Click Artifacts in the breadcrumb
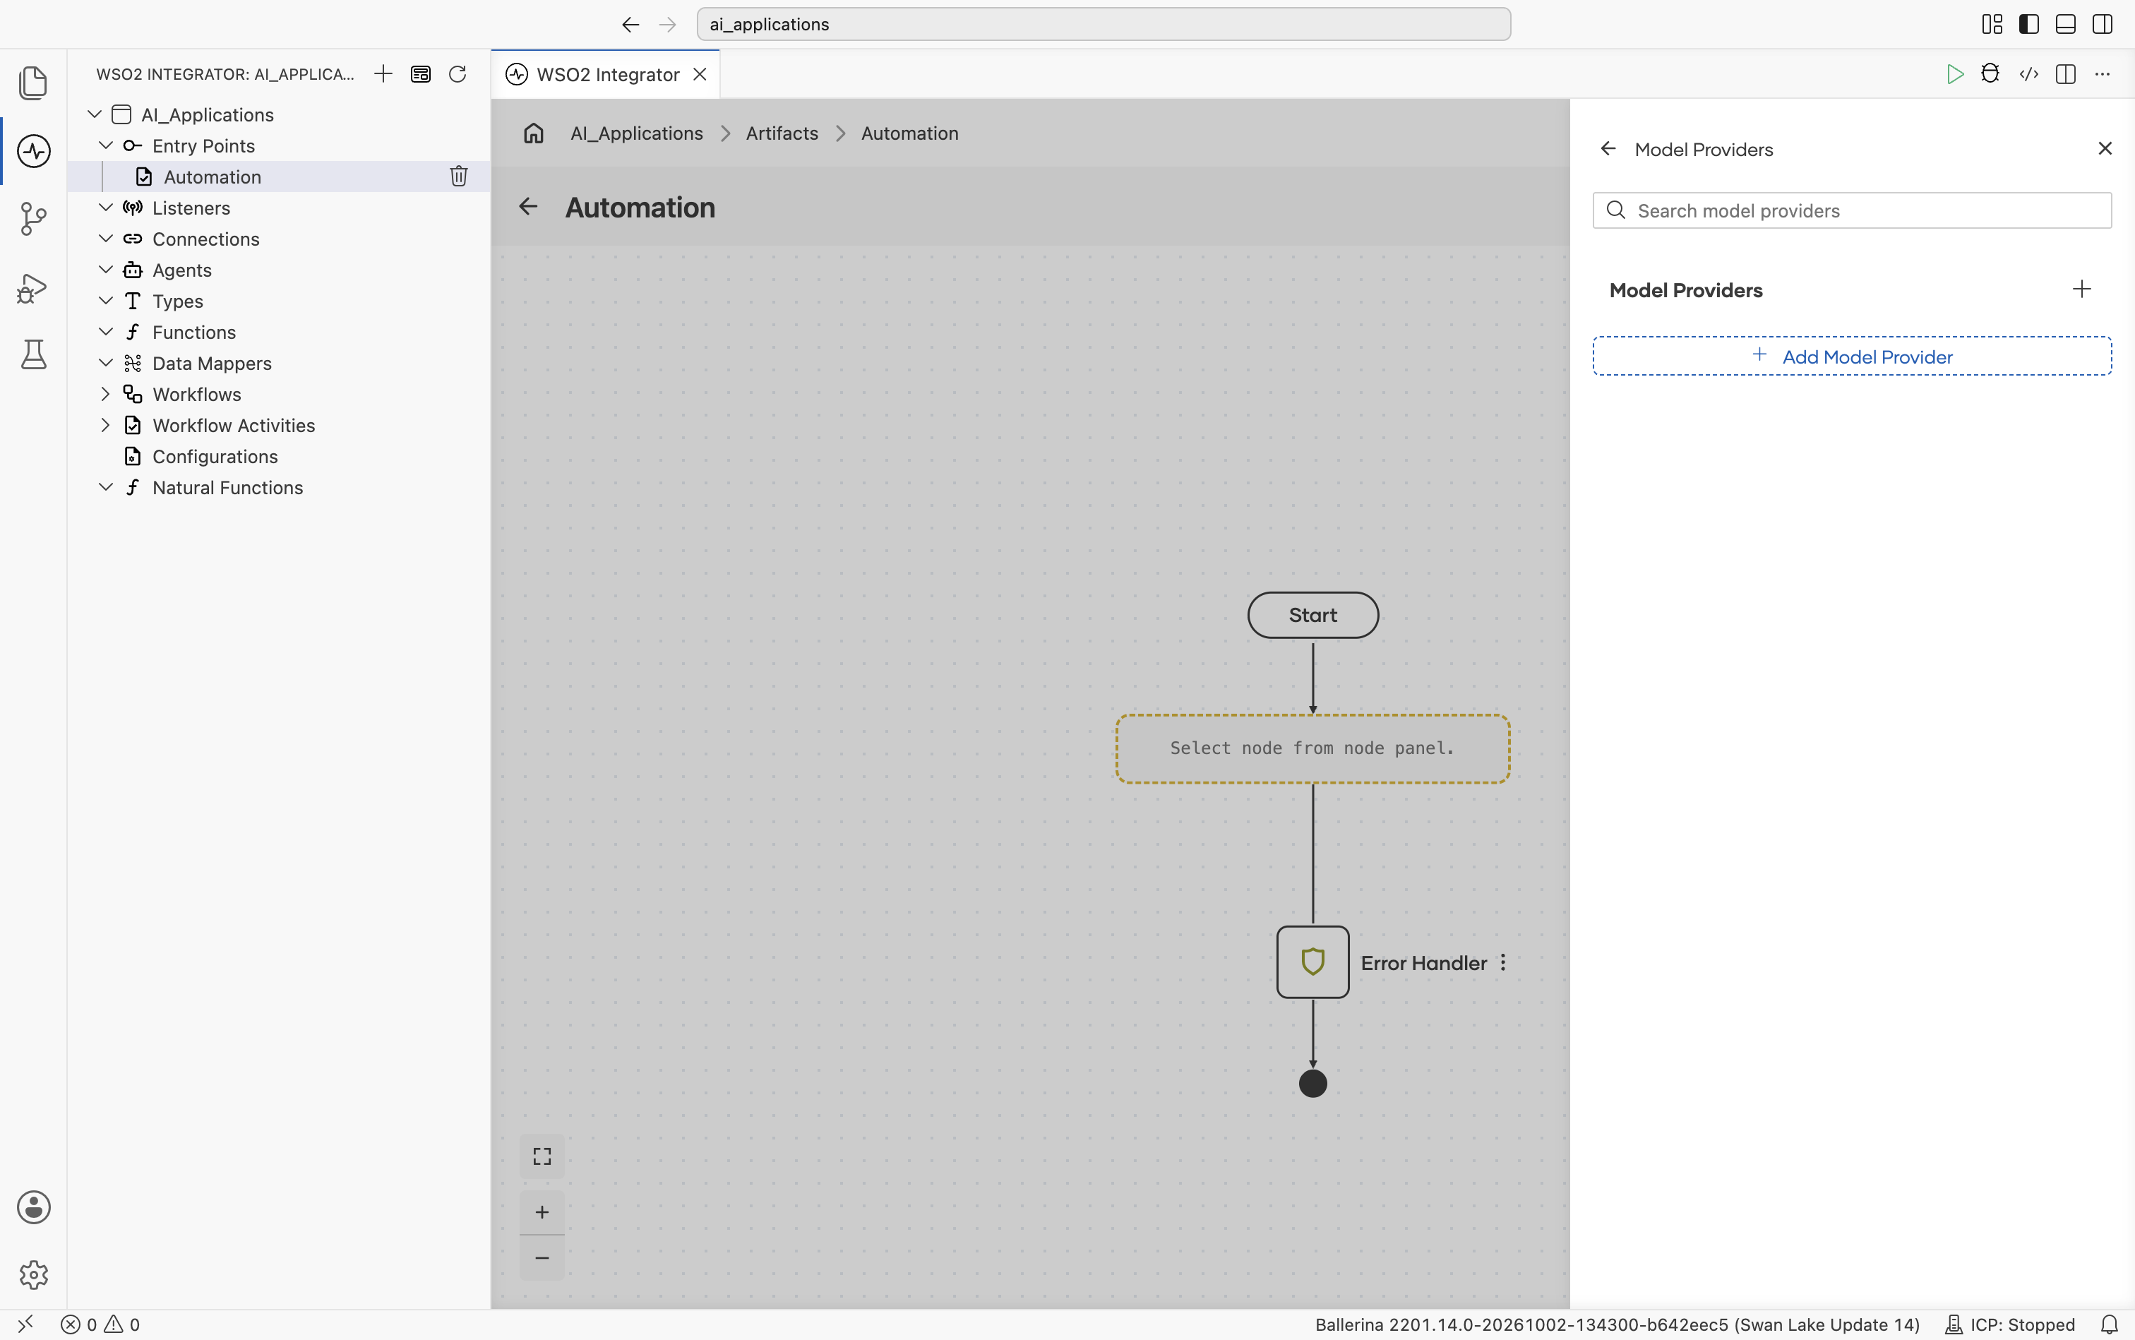The height and width of the screenshot is (1340, 2135). tap(782, 133)
